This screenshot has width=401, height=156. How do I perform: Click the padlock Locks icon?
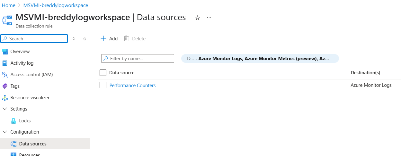coord(13,121)
